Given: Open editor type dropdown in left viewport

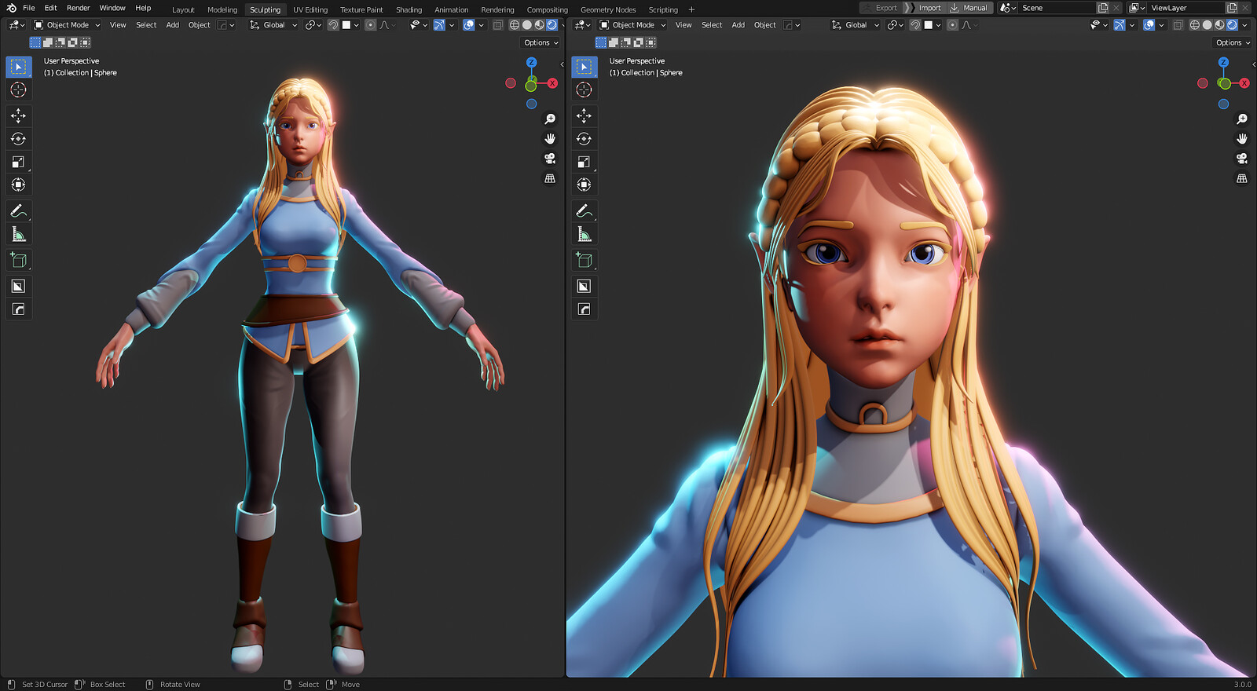Looking at the screenshot, I should coord(16,25).
